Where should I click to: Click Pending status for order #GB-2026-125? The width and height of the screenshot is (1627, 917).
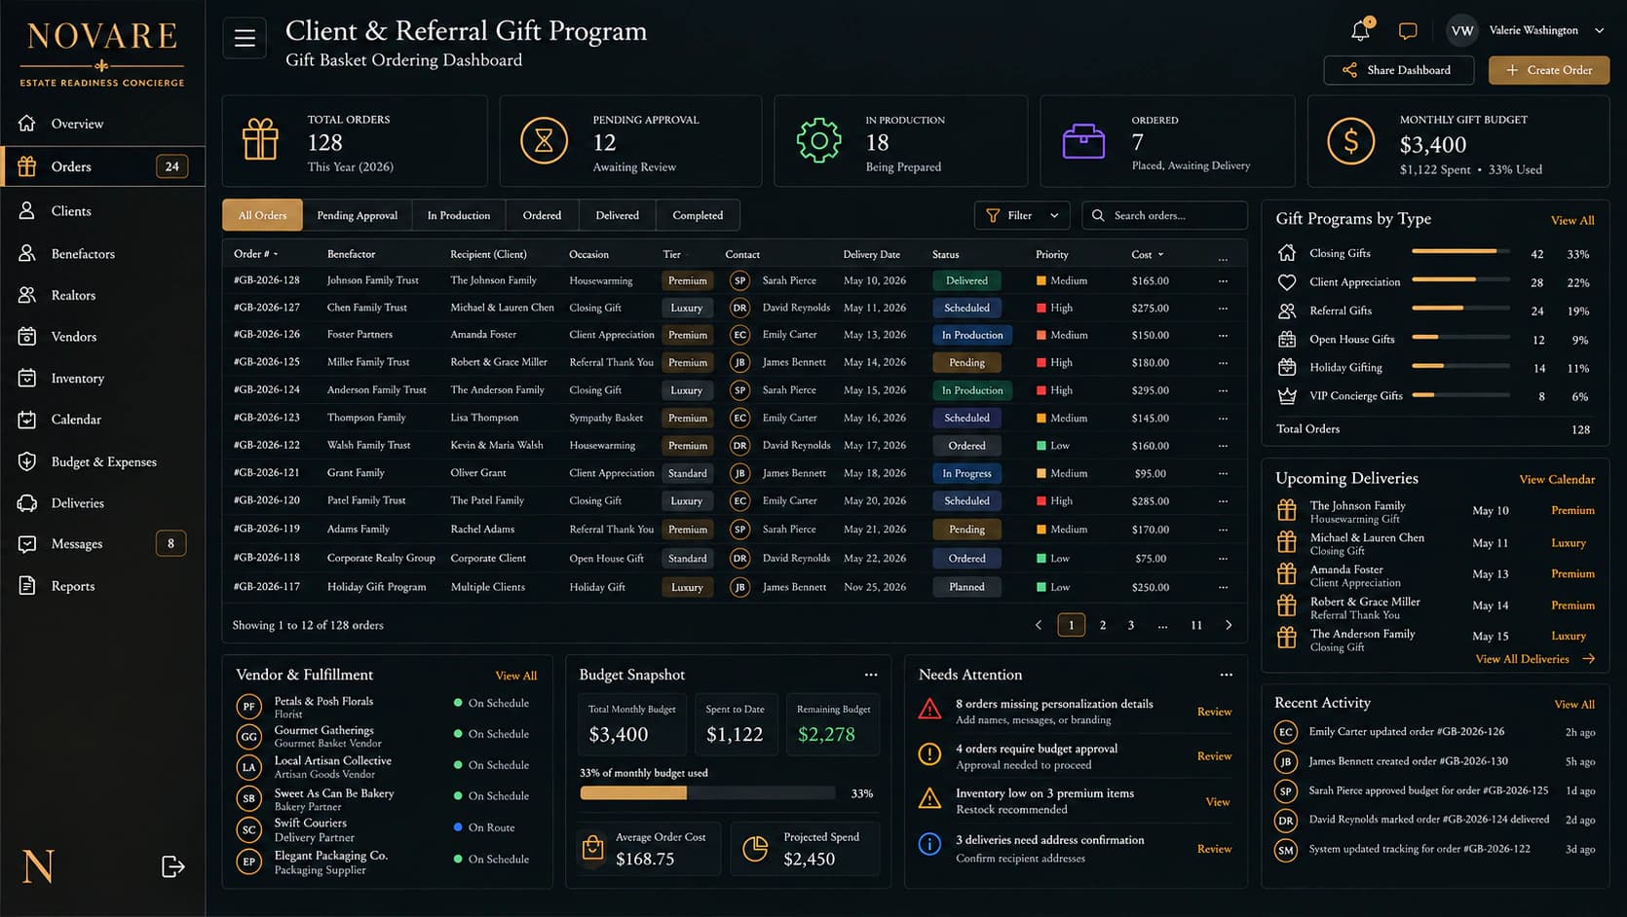coord(966,362)
